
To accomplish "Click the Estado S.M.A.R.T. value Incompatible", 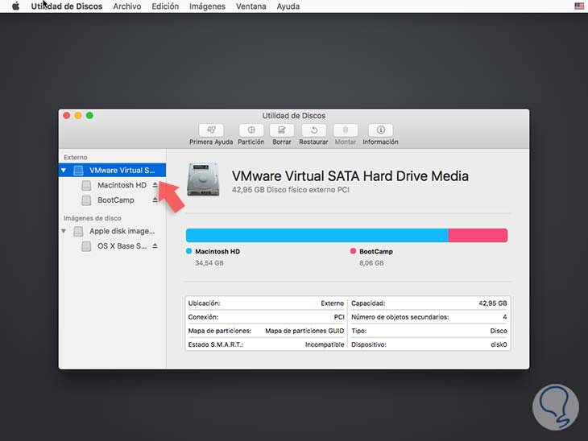I will coord(325,344).
